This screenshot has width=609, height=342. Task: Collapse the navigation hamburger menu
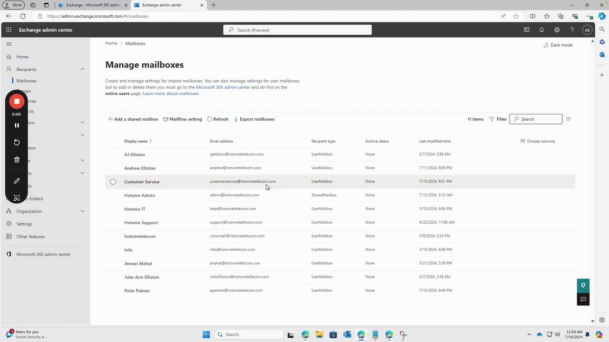[x=9, y=44]
